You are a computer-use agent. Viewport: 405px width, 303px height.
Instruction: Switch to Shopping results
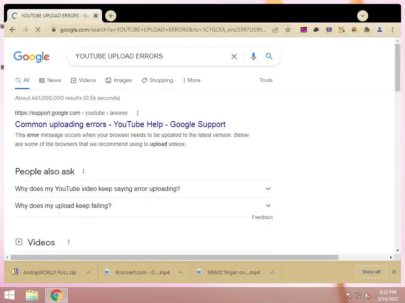[x=157, y=80]
